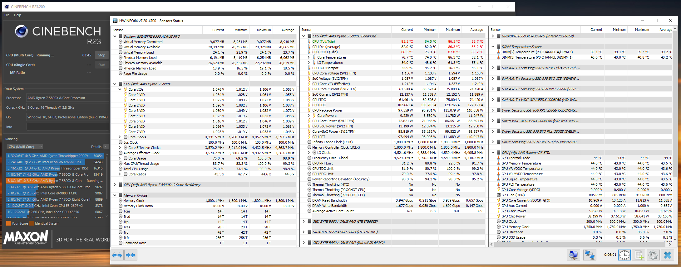The height and width of the screenshot is (267, 681).
Task: Click the Info text field in Cinebench
Action: click(67, 127)
